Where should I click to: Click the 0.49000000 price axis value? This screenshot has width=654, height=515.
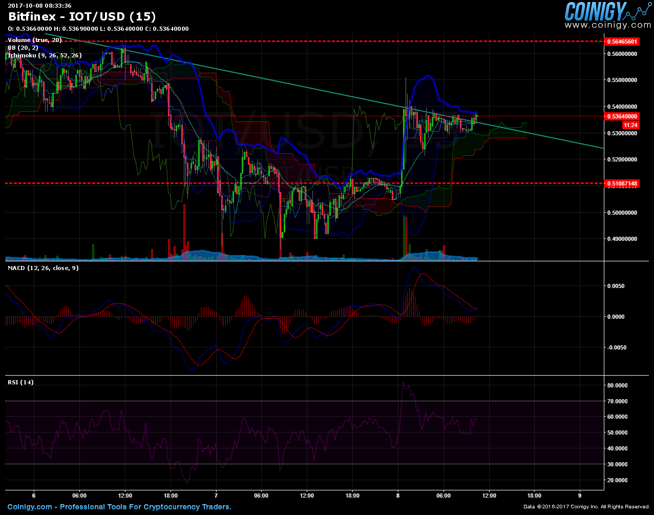click(x=622, y=239)
